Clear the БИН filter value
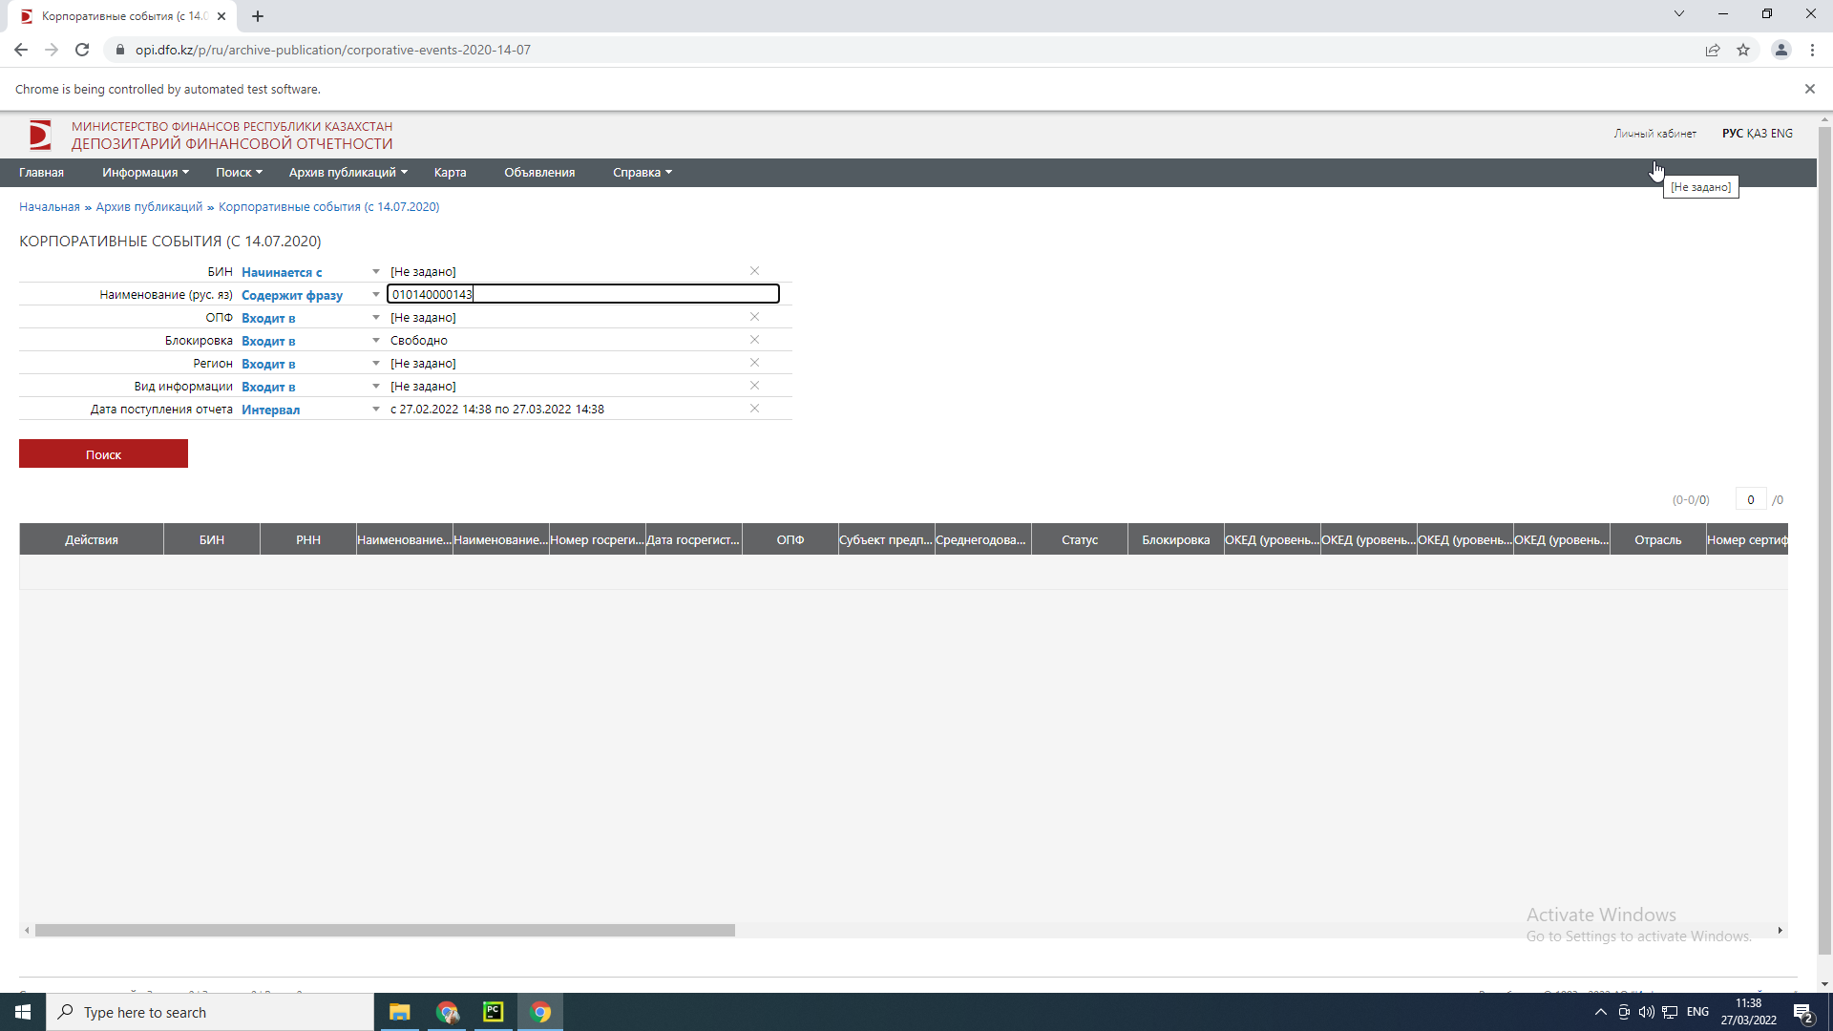 click(x=754, y=271)
